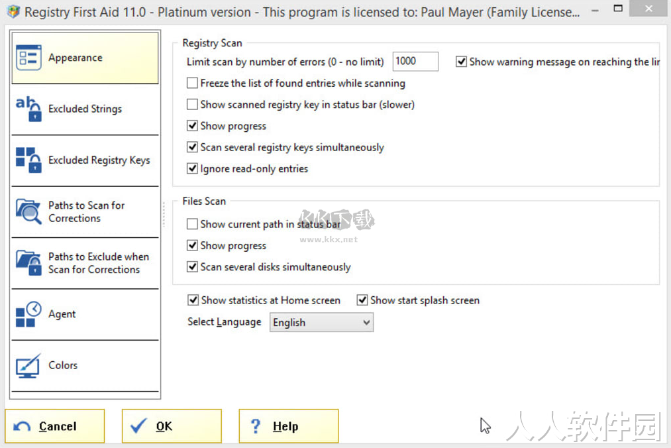Click the Paths to Exclude folder-lock icon

point(28,262)
